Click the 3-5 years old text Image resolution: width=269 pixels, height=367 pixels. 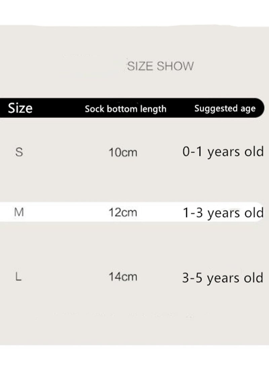click(223, 278)
